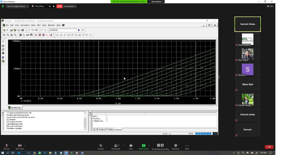301x155 pixels.
Task: Expand Share Screen options arrow
Action: 149,145
